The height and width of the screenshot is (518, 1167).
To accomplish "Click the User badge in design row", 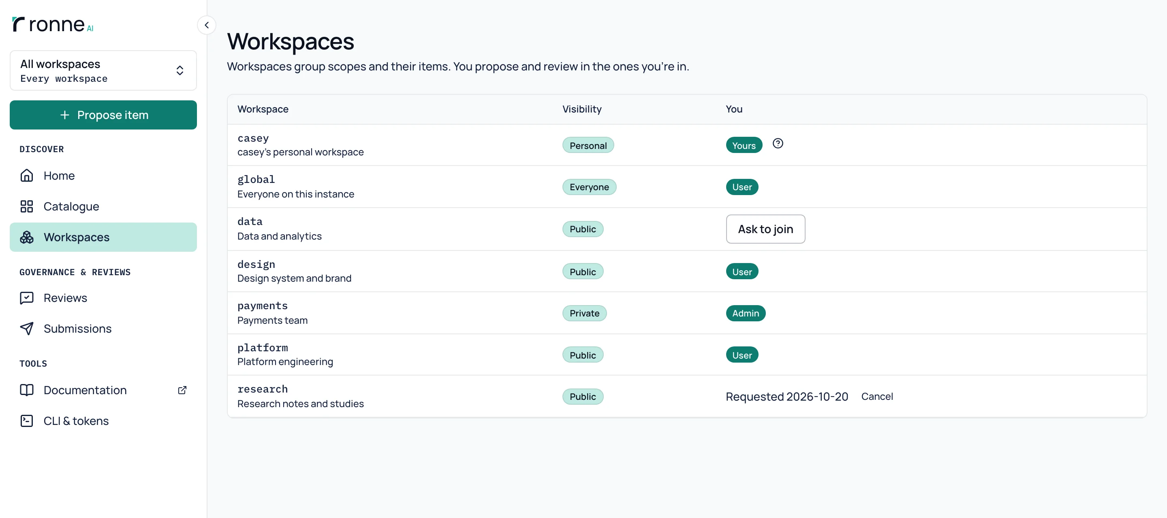I will click(x=742, y=272).
